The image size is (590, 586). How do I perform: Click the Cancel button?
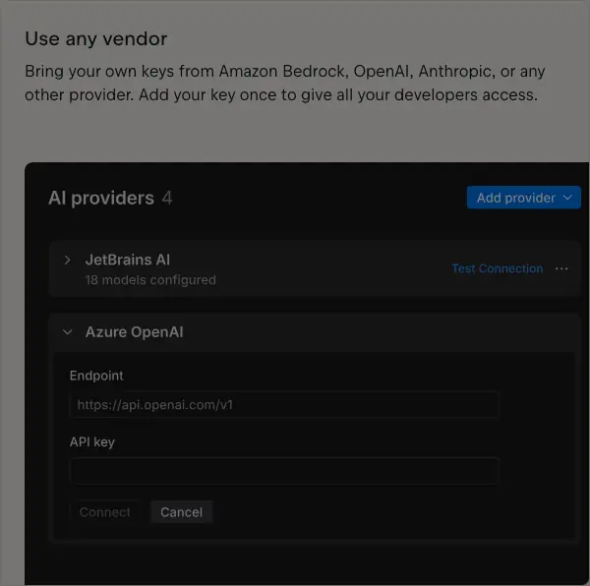click(181, 512)
